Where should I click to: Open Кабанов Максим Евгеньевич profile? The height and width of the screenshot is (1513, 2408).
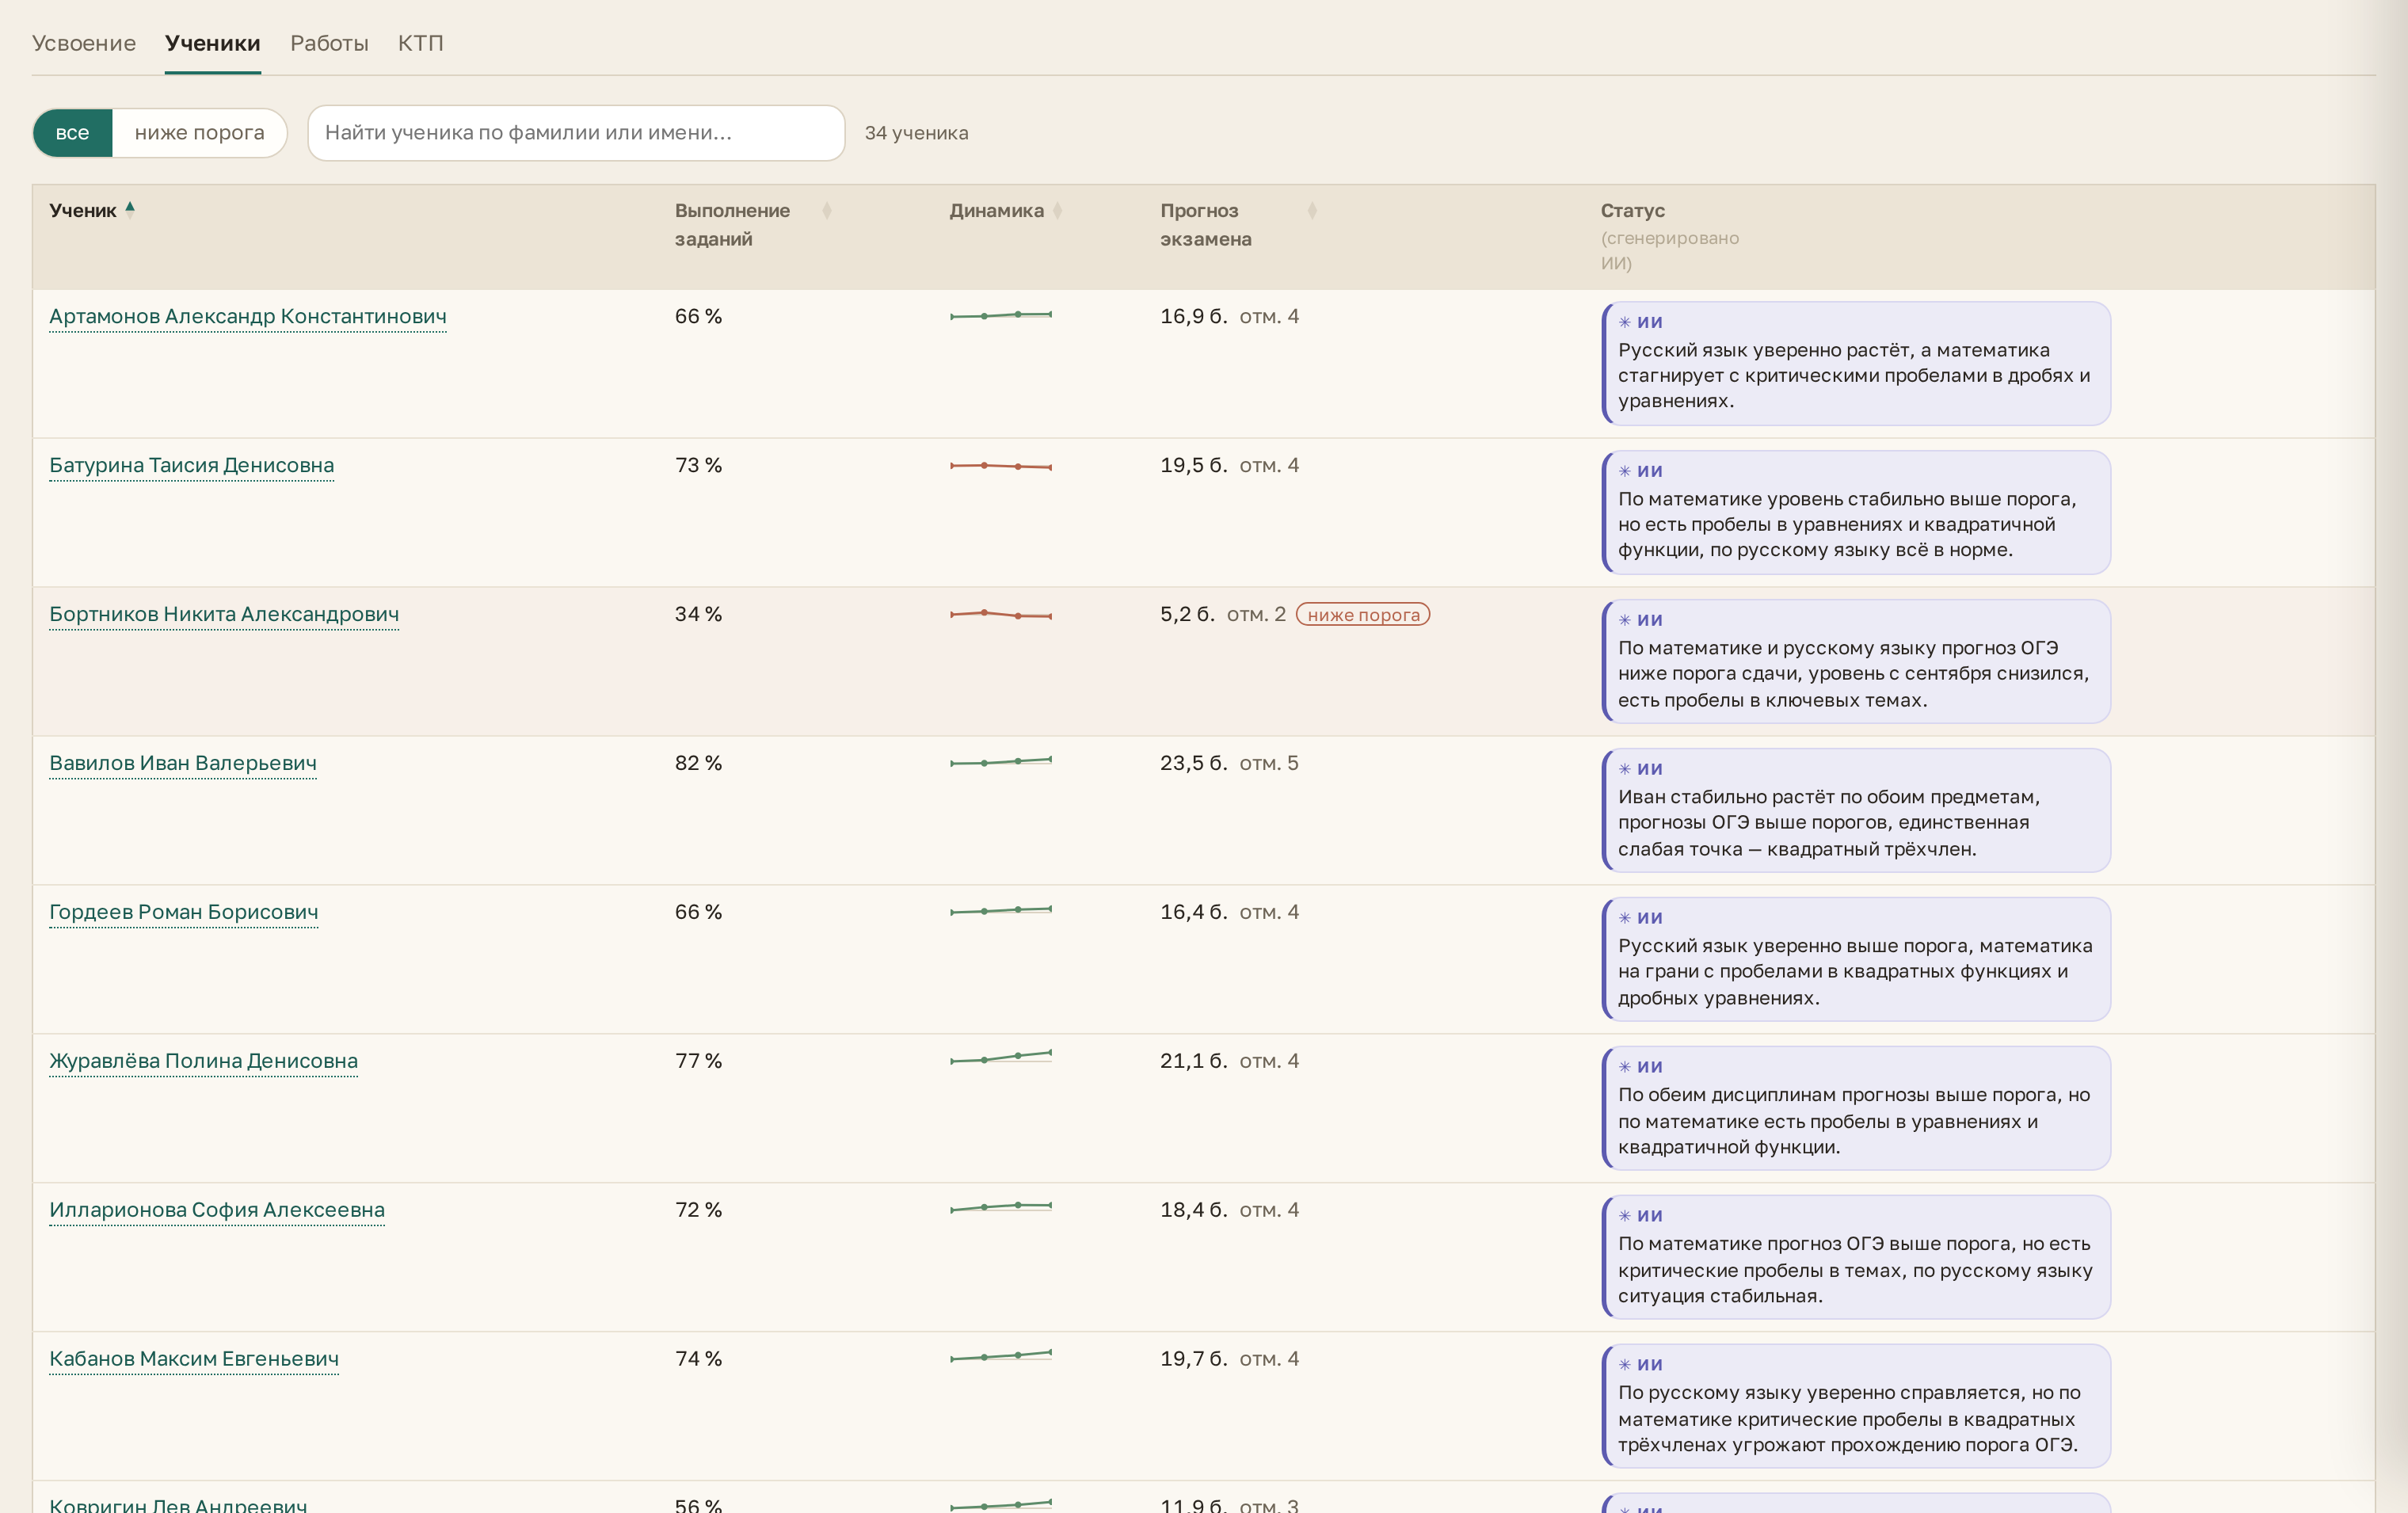pyautogui.click(x=194, y=1360)
